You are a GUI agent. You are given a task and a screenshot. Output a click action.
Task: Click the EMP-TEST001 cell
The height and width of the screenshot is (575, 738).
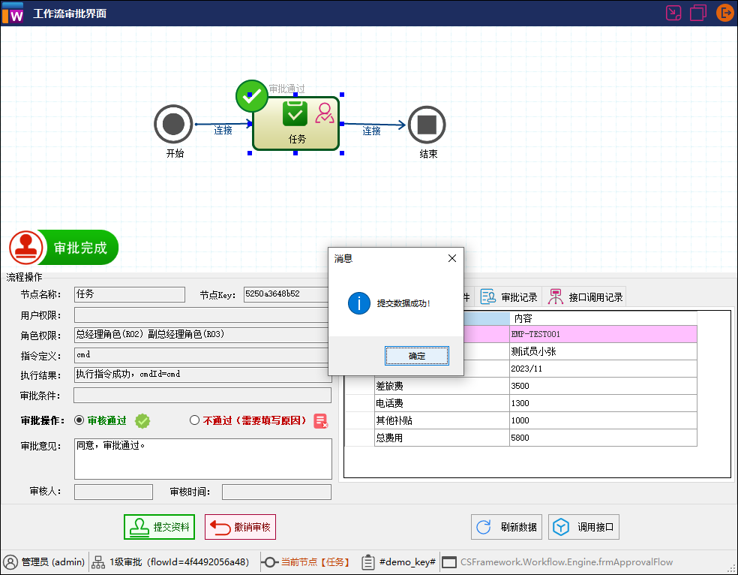tap(603, 334)
